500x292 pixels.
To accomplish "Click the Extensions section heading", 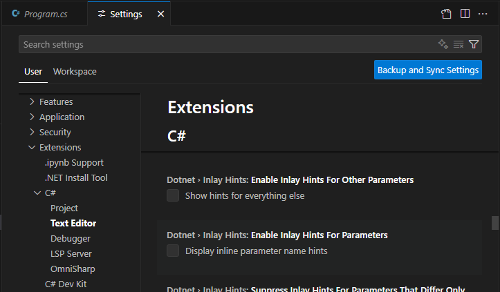I will click(210, 107).
